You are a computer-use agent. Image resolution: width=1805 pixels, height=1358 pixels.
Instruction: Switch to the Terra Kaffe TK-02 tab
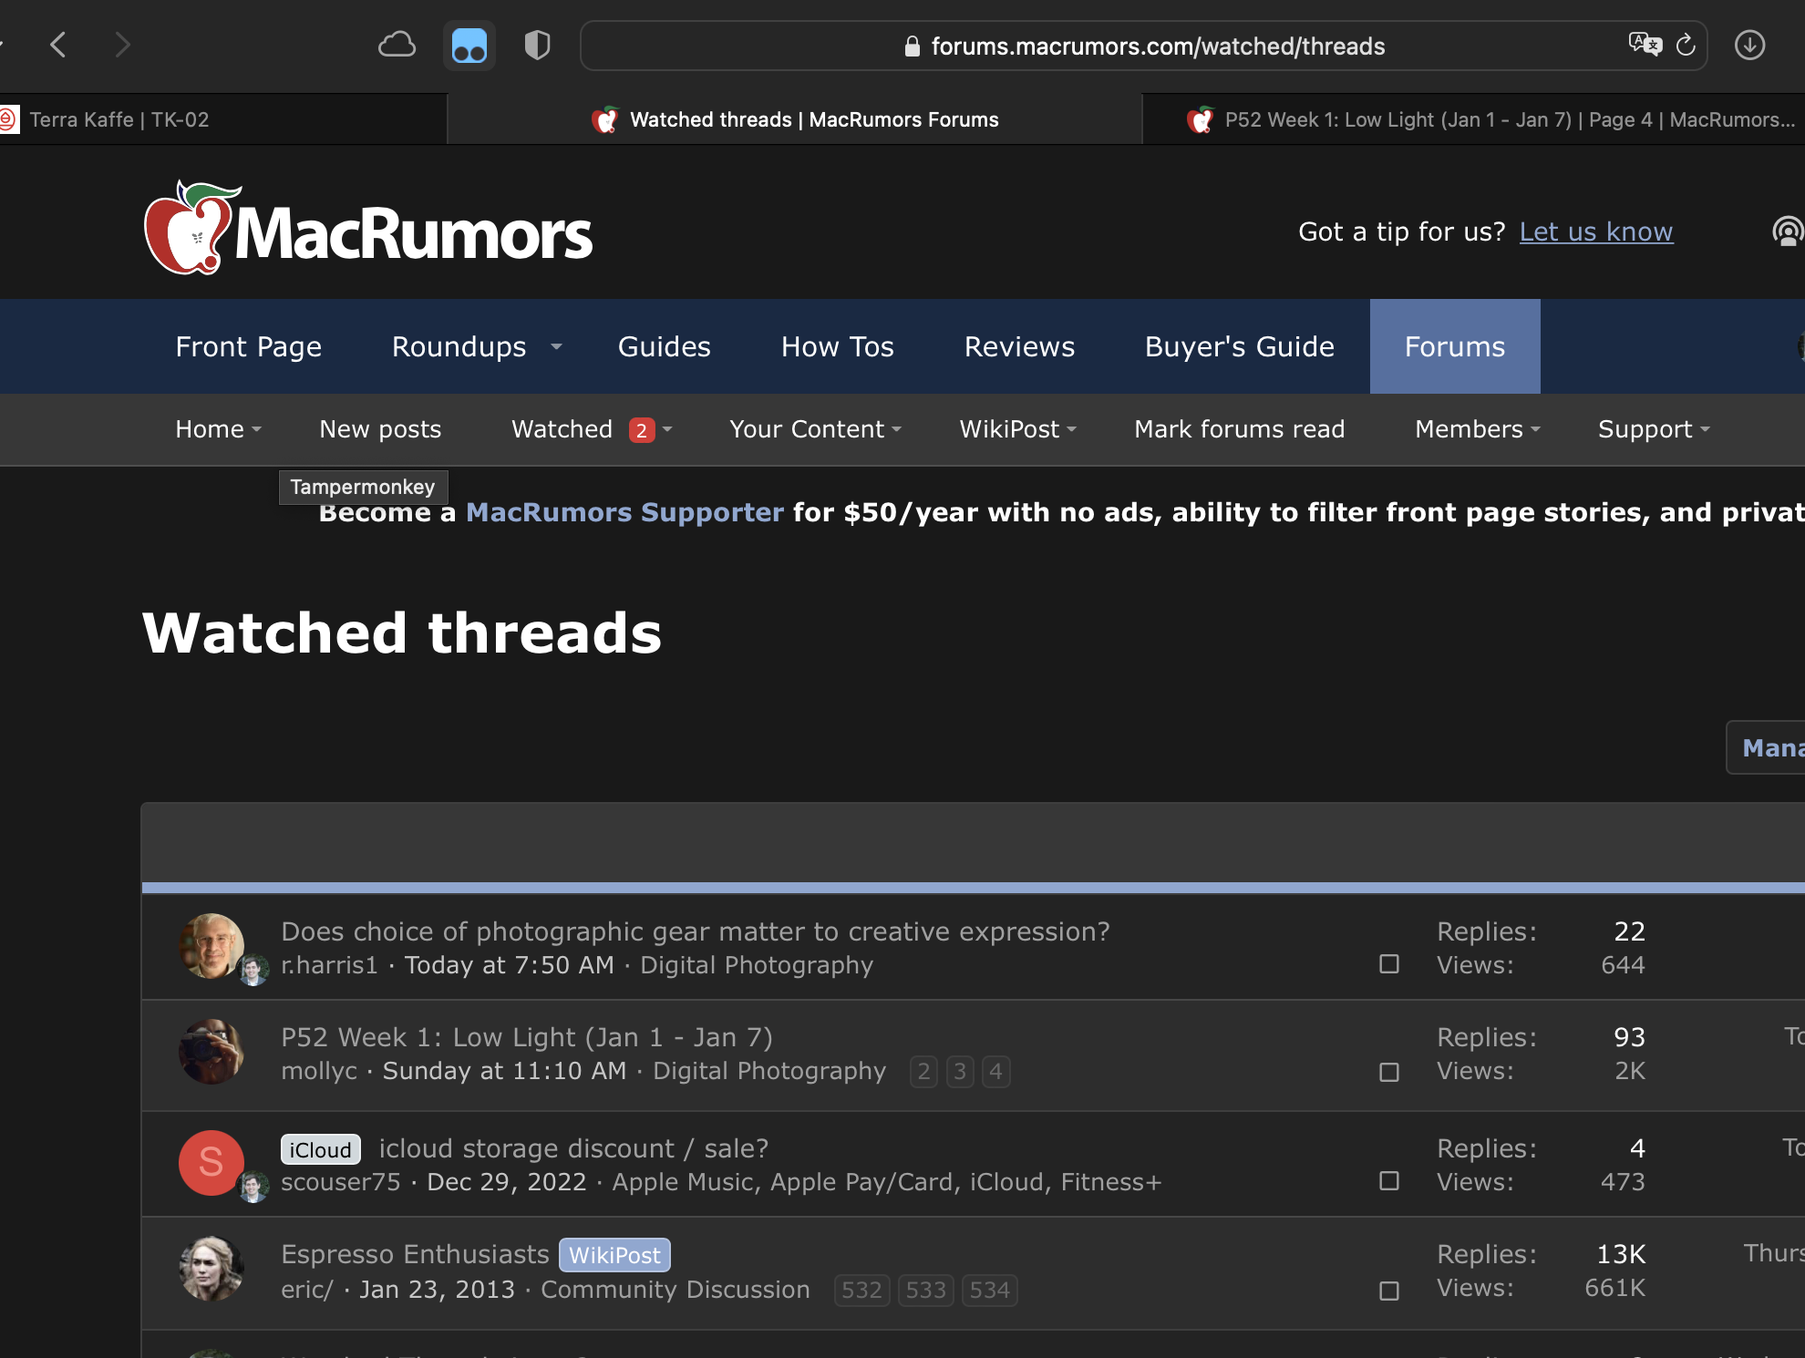pyautogui.click(x=223, y=119)
